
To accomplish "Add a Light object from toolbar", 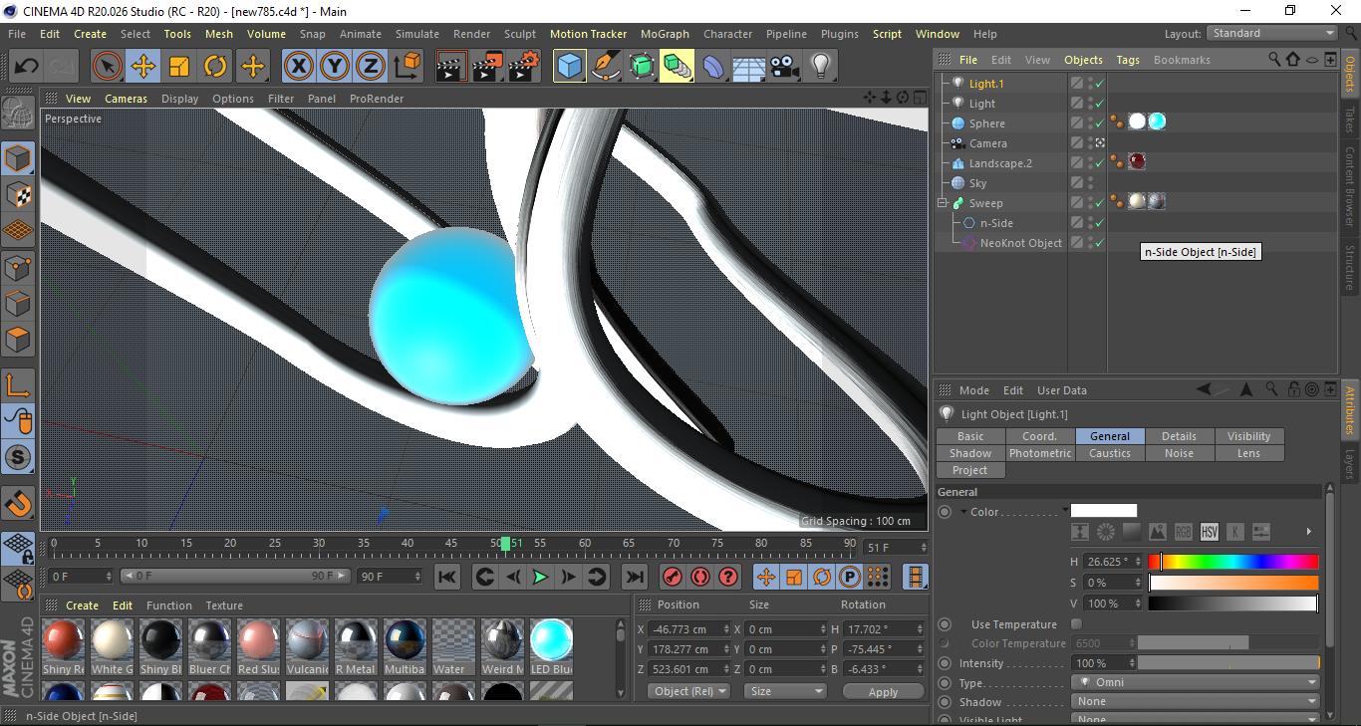I will click(x=821, y=67).
